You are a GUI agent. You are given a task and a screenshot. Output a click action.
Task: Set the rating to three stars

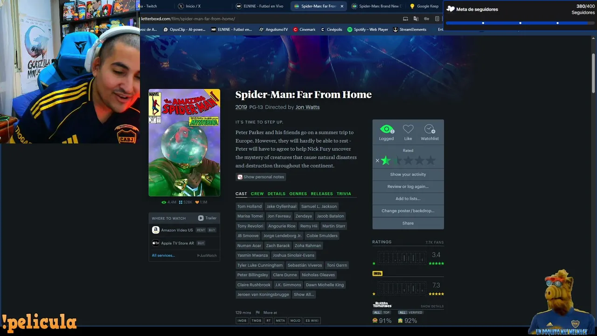click(408, 161)
